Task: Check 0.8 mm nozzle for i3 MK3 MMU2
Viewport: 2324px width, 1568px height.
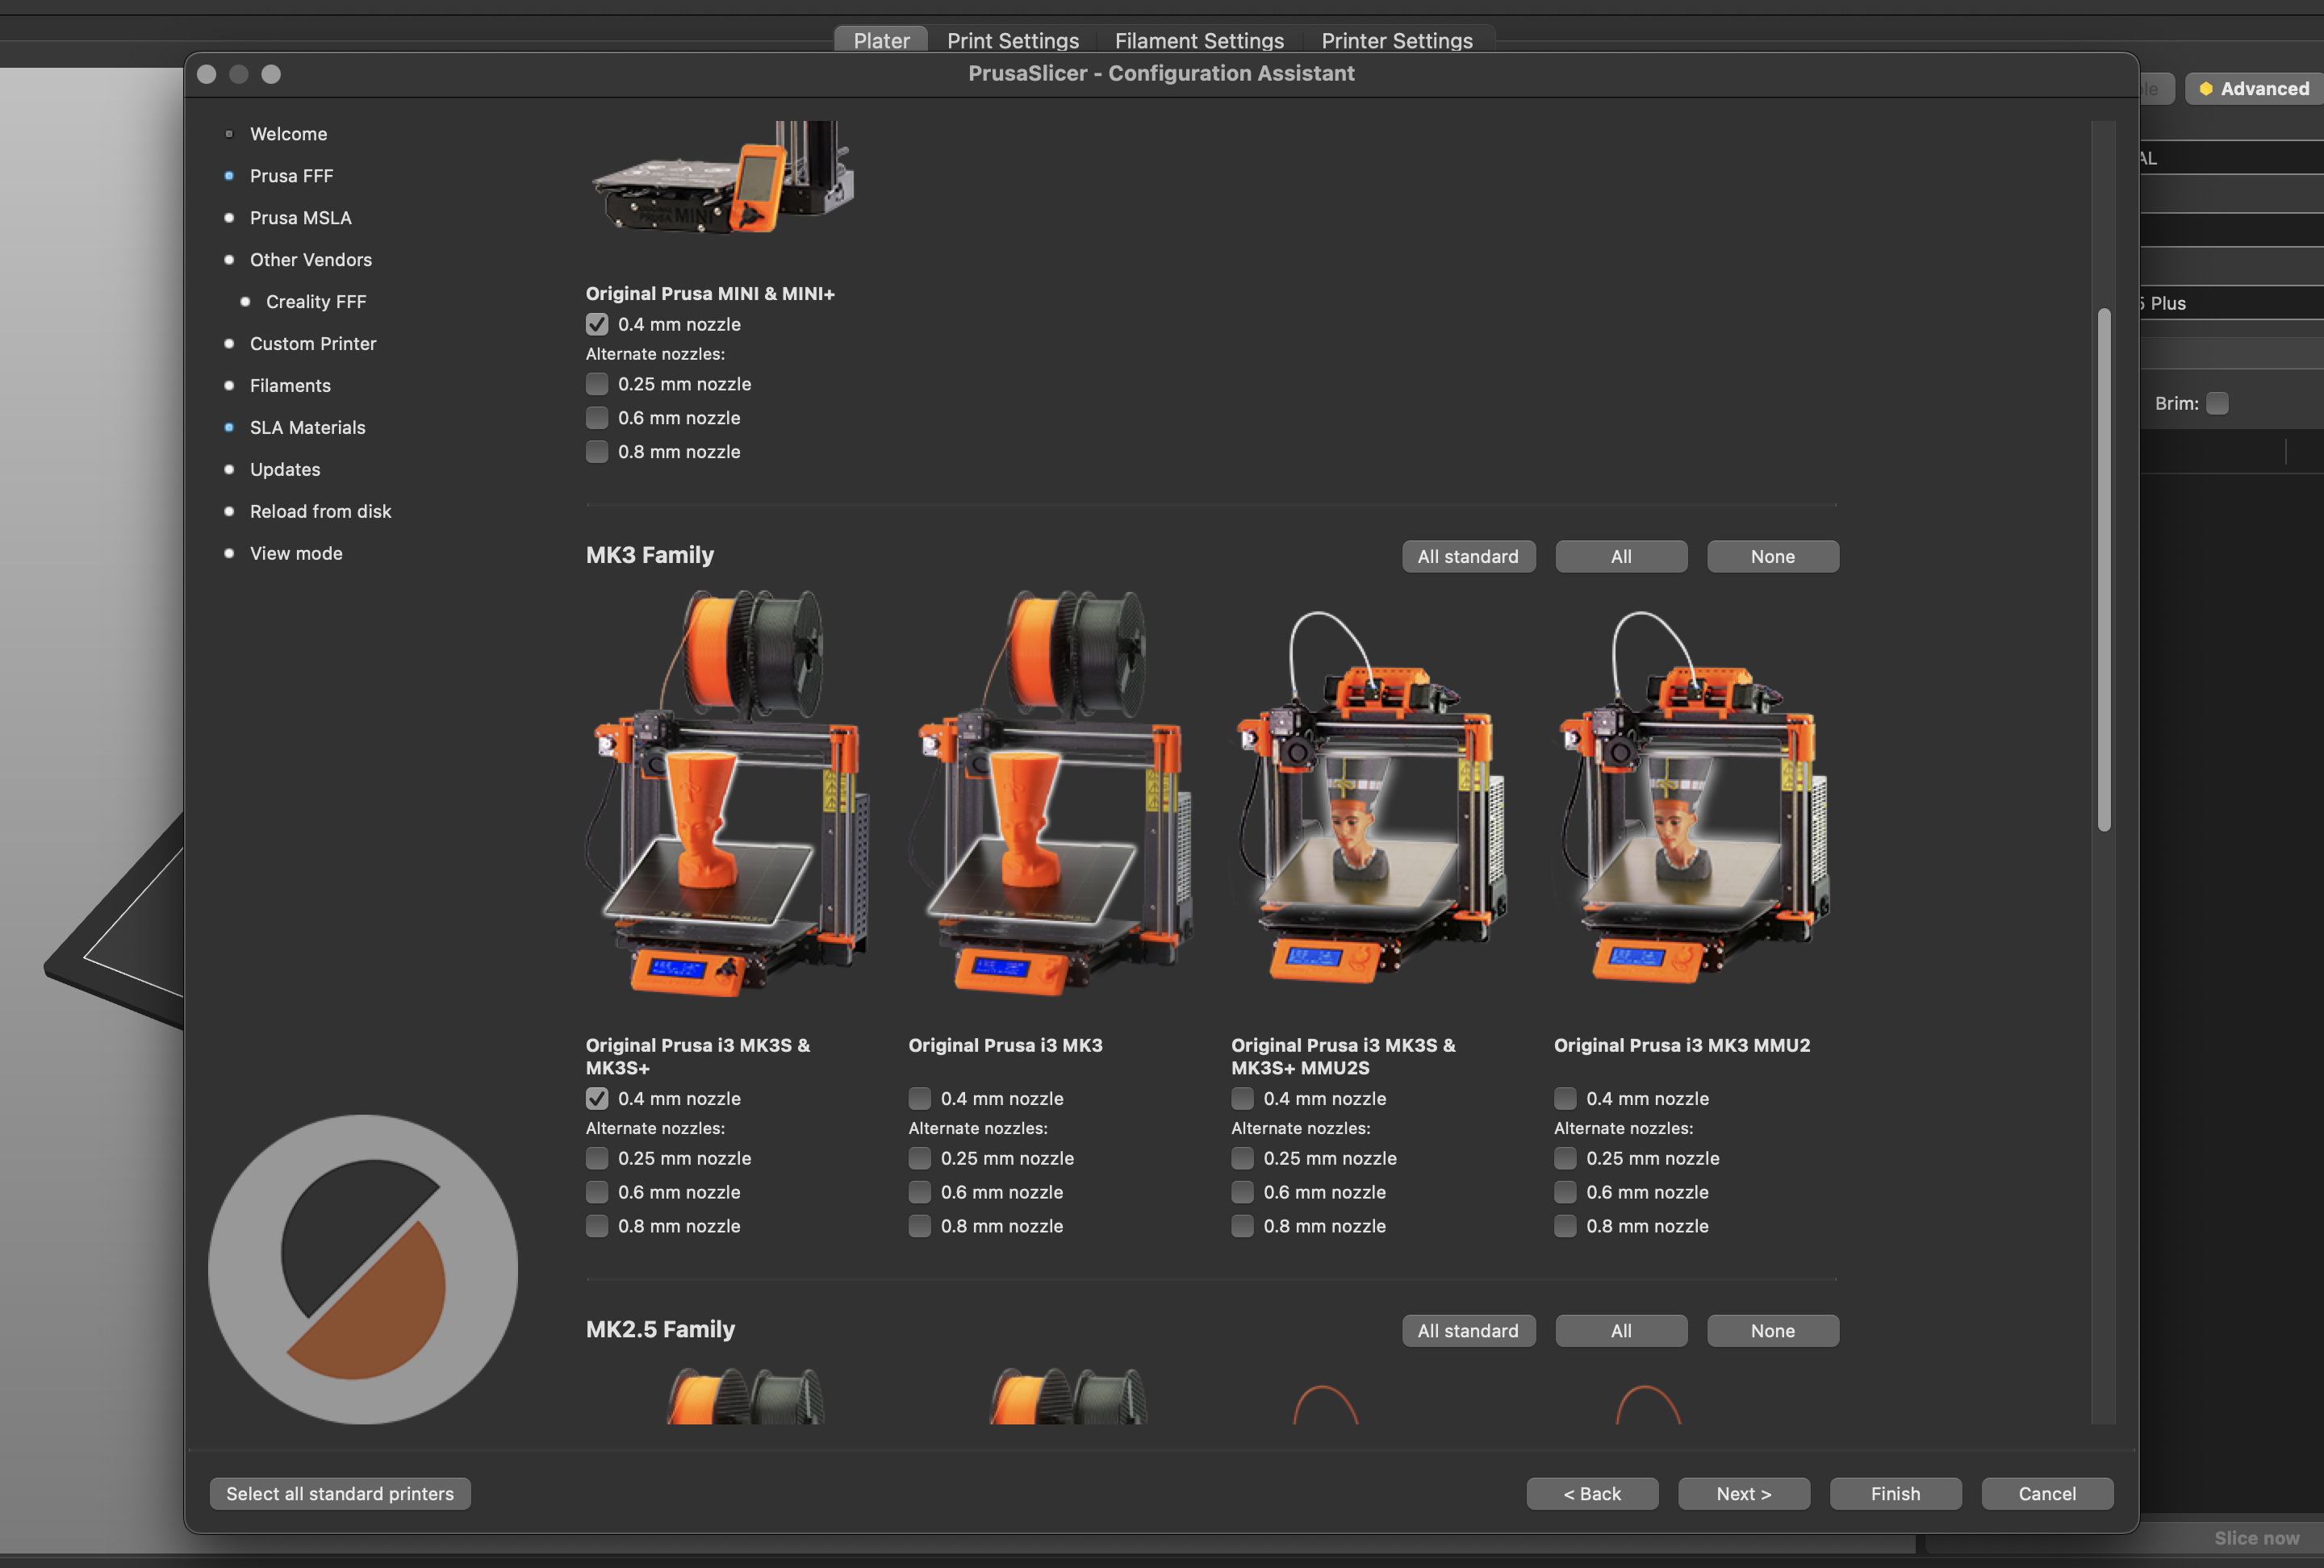Action: (1566, 1227)
